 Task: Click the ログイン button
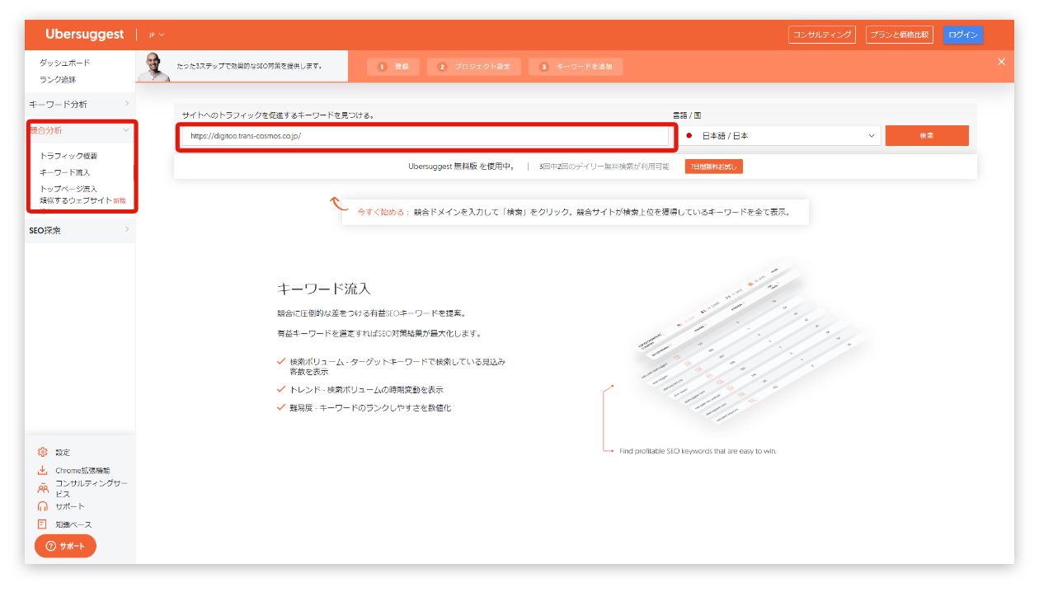click(962, 35)
